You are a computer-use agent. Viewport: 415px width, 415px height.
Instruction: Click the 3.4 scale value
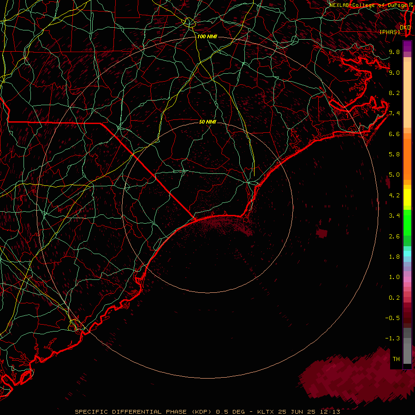[x=394, y=216]
